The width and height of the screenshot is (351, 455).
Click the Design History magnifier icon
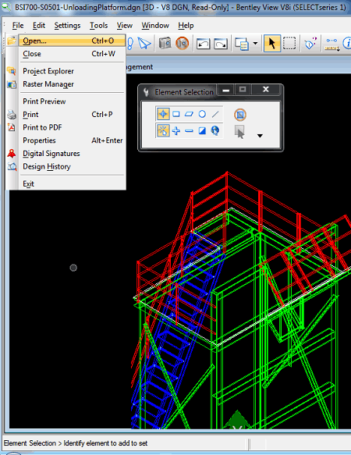(12, 166)
